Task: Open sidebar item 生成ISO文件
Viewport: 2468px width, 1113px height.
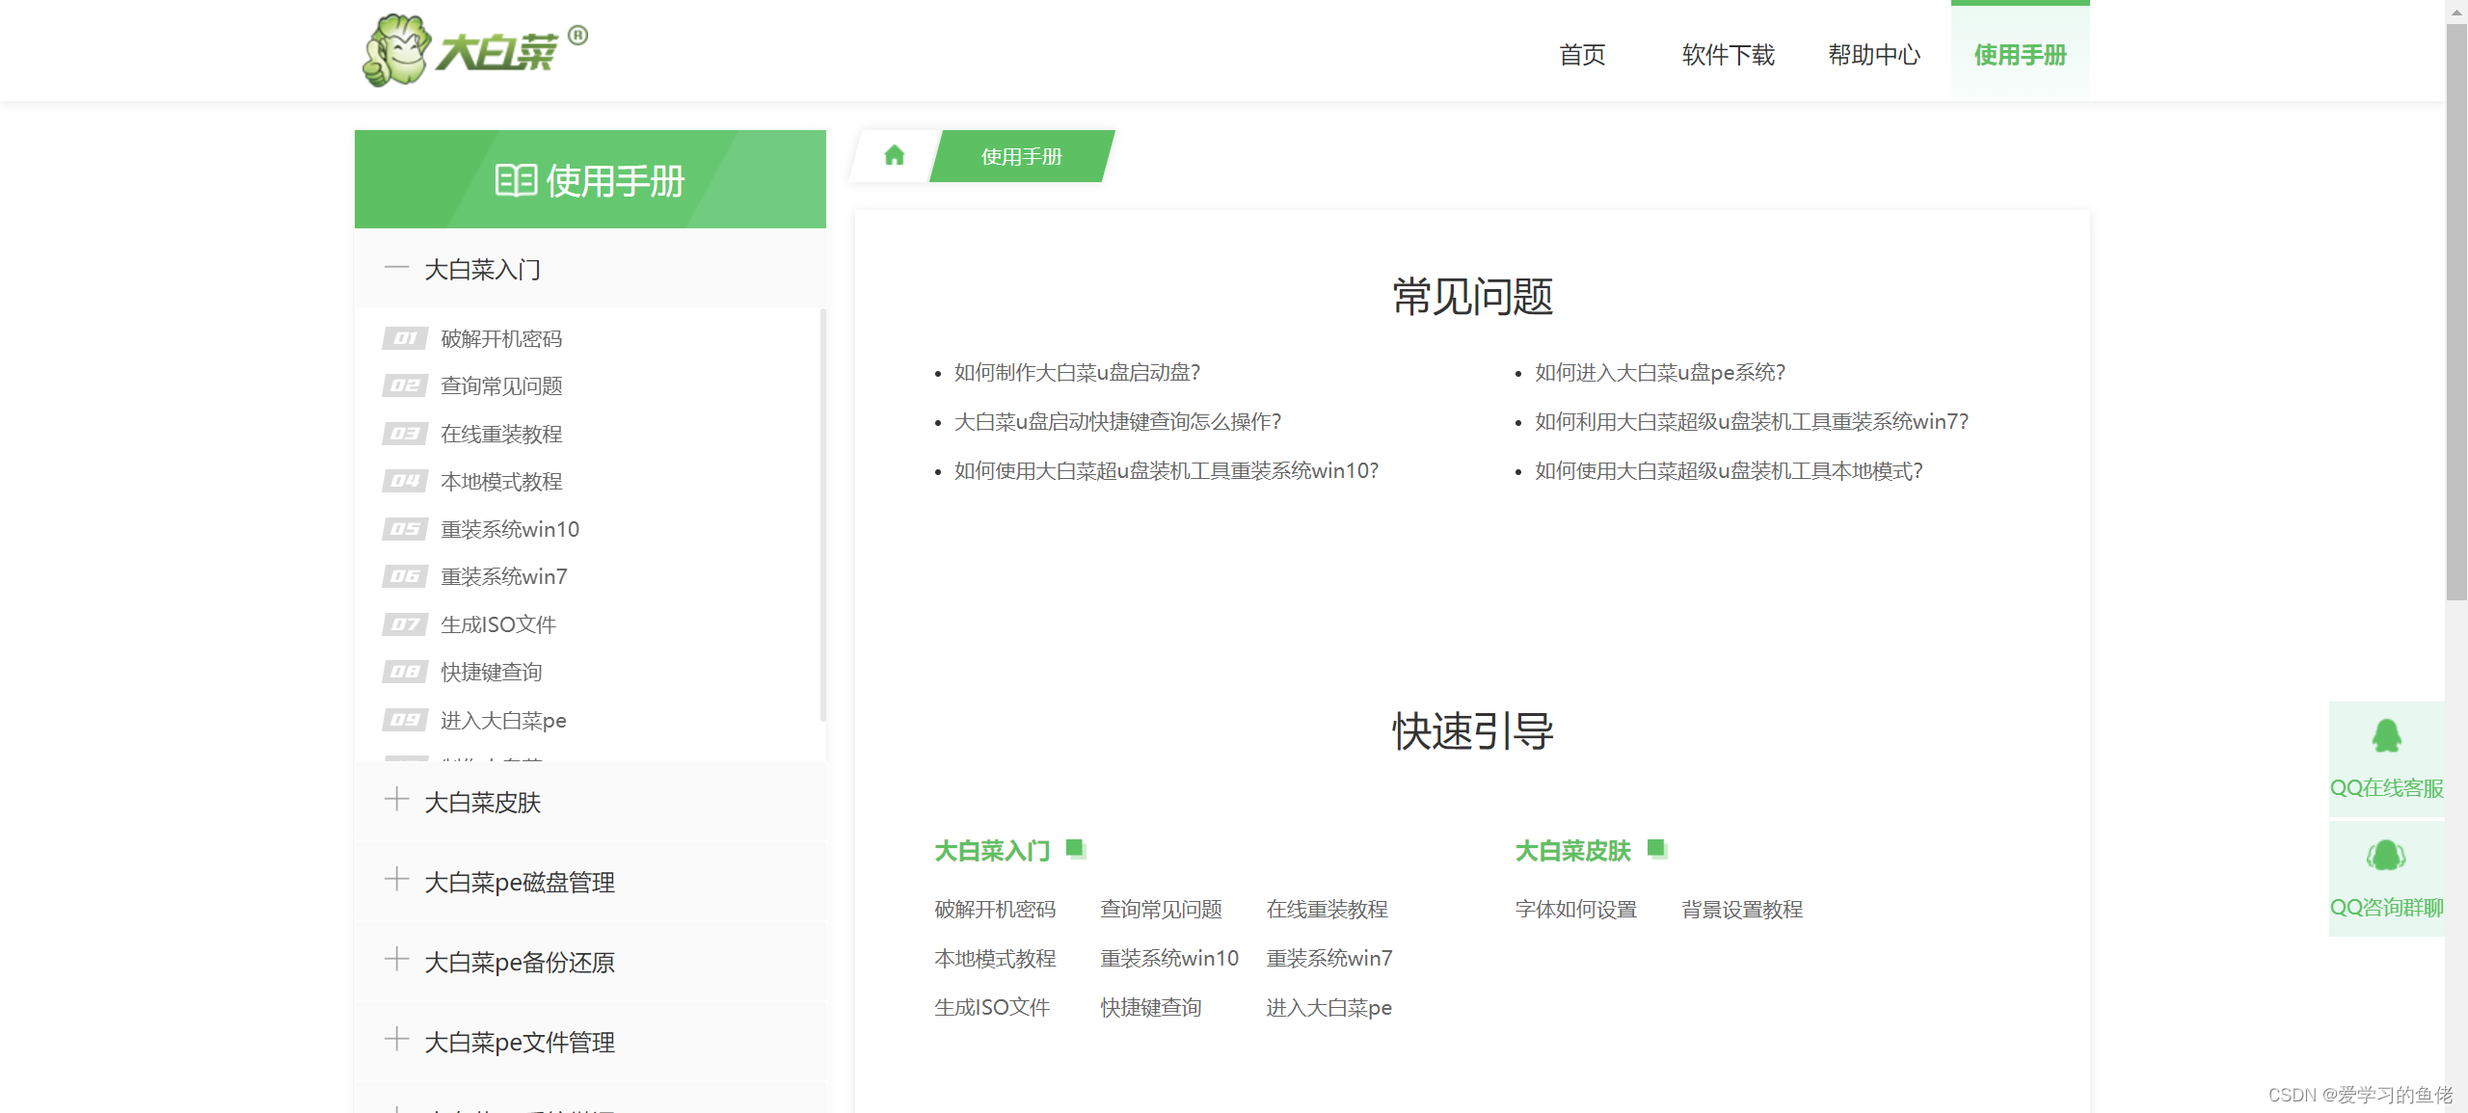Action: 498,624
